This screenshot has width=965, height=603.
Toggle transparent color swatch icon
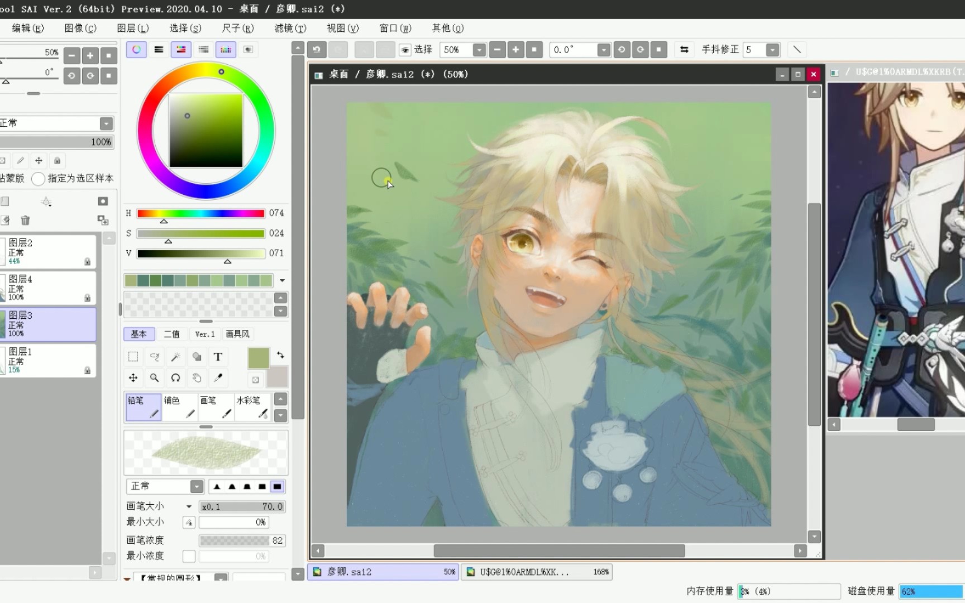click(255, 380)
